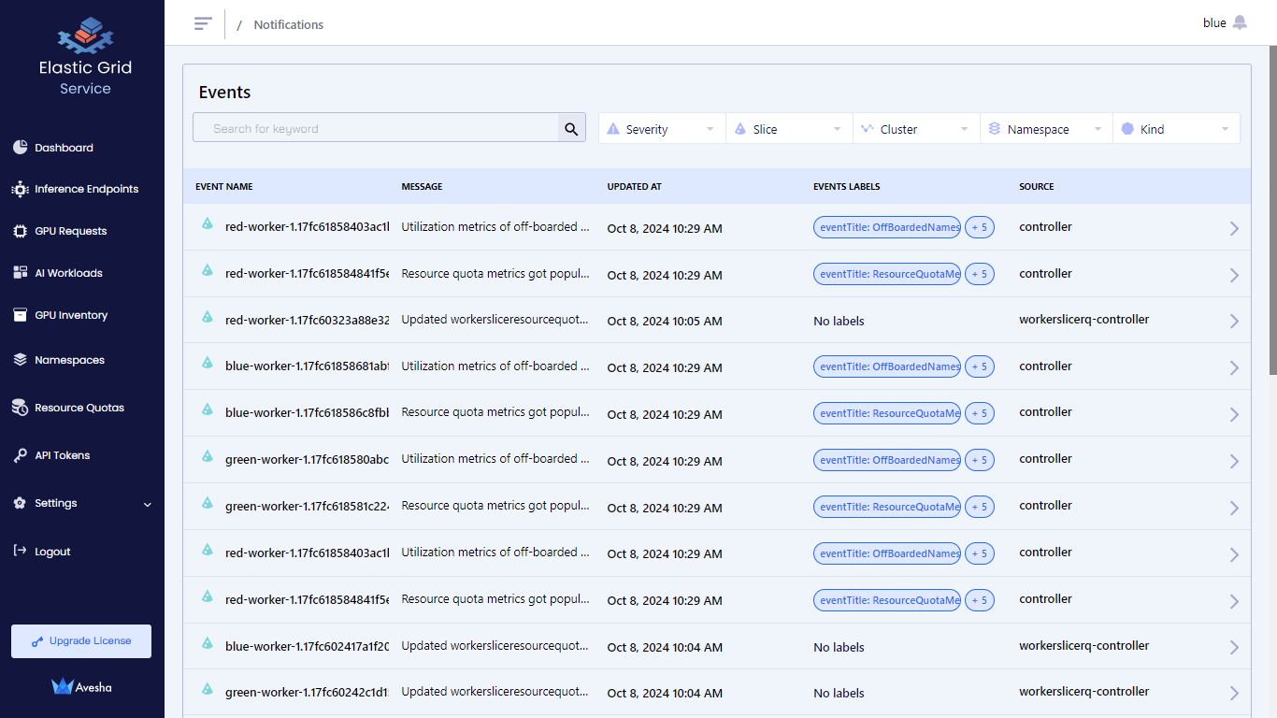Click the Upgrade License button

80,640
